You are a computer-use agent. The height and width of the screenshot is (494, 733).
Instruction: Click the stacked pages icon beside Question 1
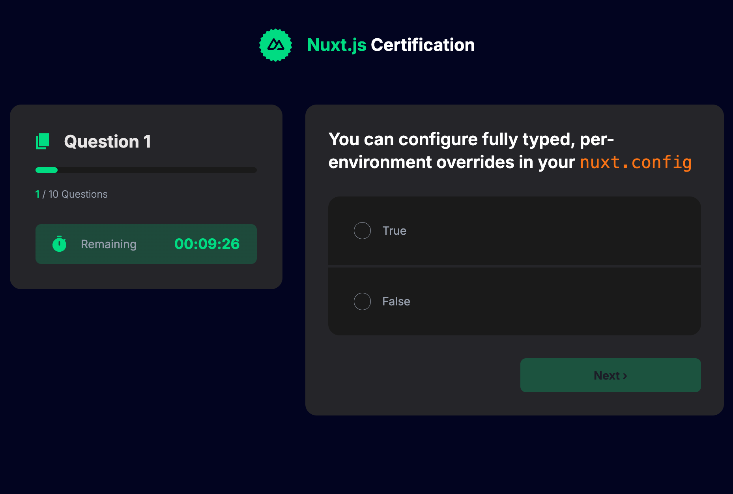tap(43, 141)
